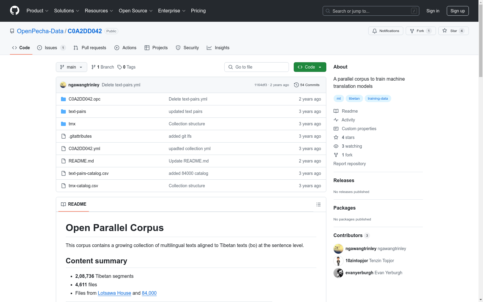
Task: Select the Code tab
Action: tap(21, 48)
